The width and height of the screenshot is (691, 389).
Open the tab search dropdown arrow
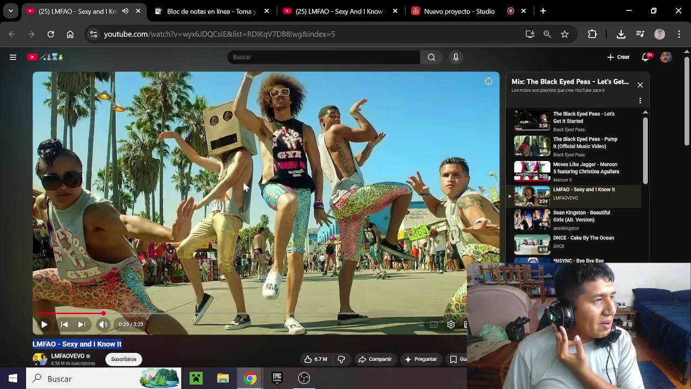coord(10,11)
